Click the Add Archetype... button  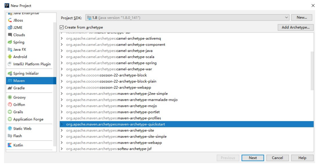coord(295,27)
